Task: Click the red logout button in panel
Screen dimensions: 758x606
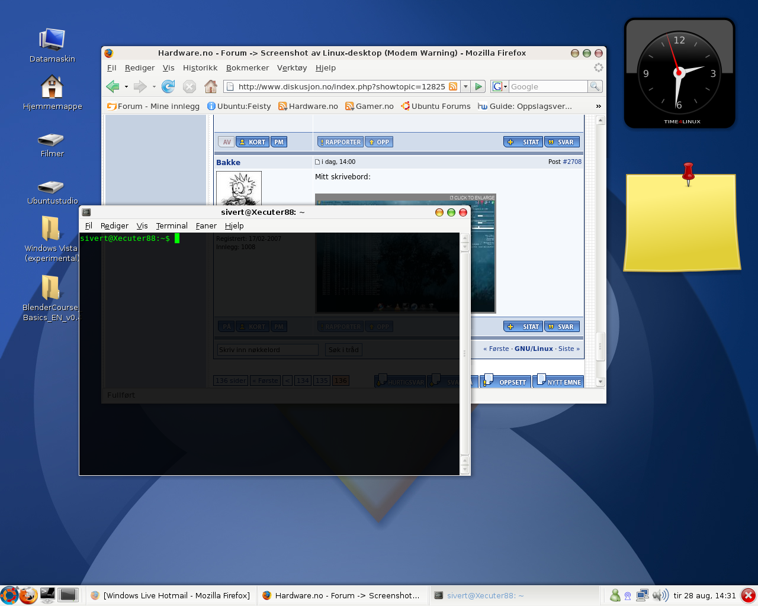Action: 749,595
